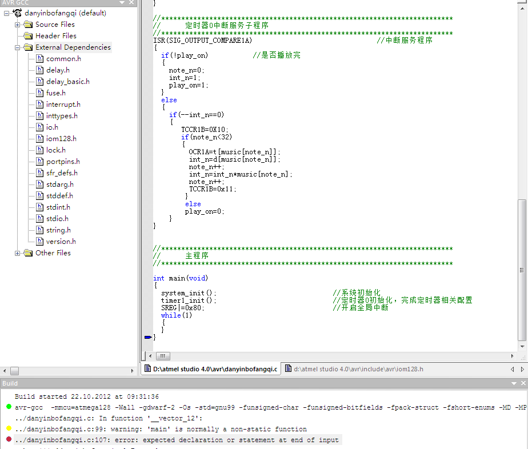
Task: Select the stdint.h file icon
Action: 40,208
